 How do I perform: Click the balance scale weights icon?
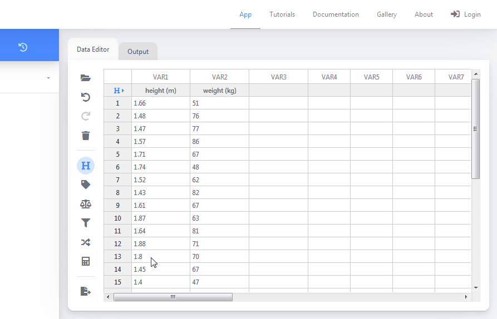[85, 204]
